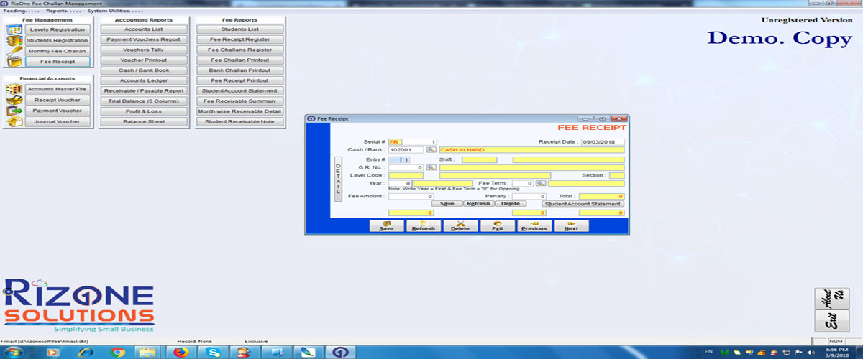Click the vertical DETAIL button
863x359 pixels.
[x=338, y=179]
